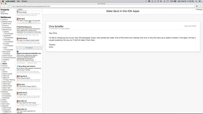Image resolution: width=203 pixels, height=114 pixels.
Task: Reload the page using the left toolbar icon
Action: (x=10, y=6)
